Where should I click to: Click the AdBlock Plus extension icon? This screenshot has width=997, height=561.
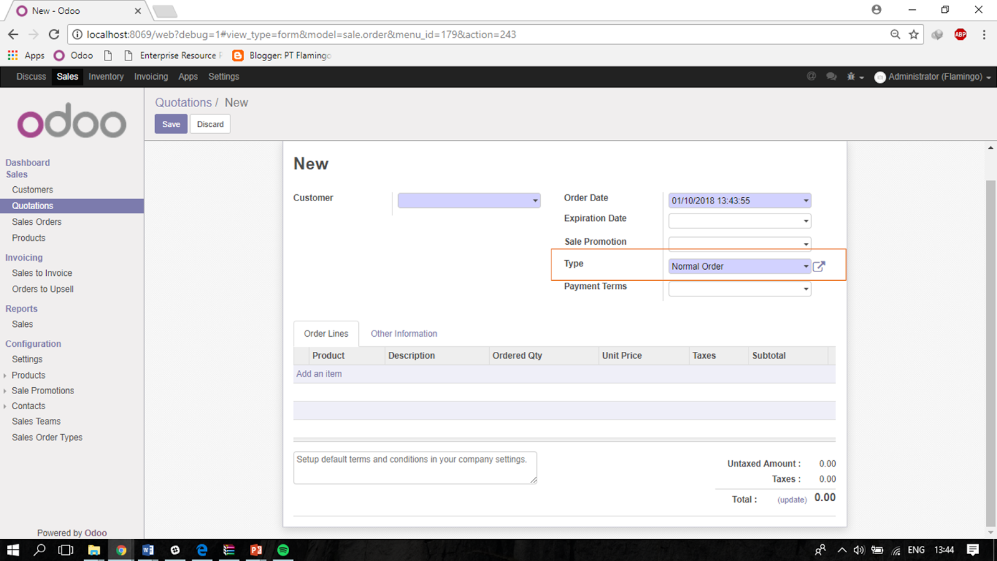(x=960, y=34)
